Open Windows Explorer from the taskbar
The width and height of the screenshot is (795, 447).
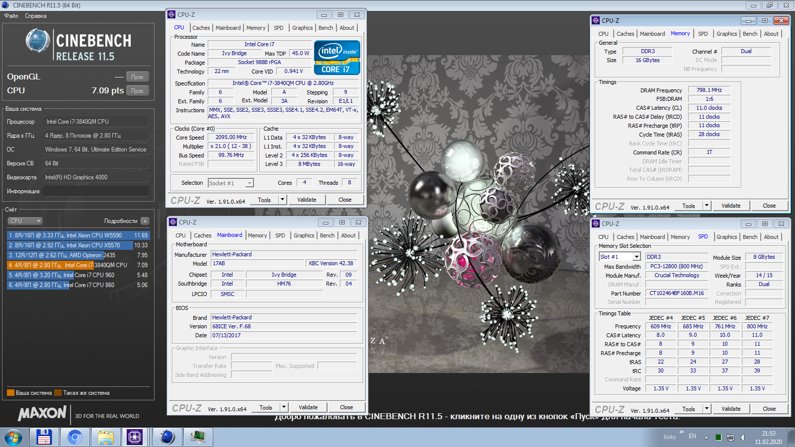point(106,438)
